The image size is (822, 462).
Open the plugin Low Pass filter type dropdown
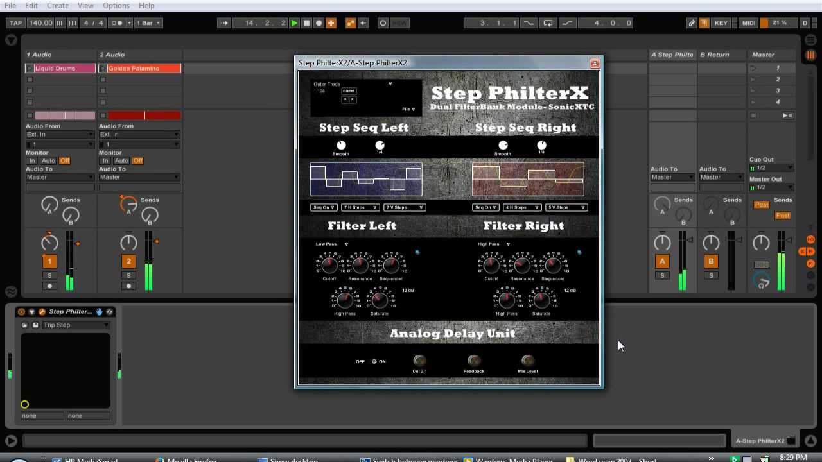pos(332,244)
